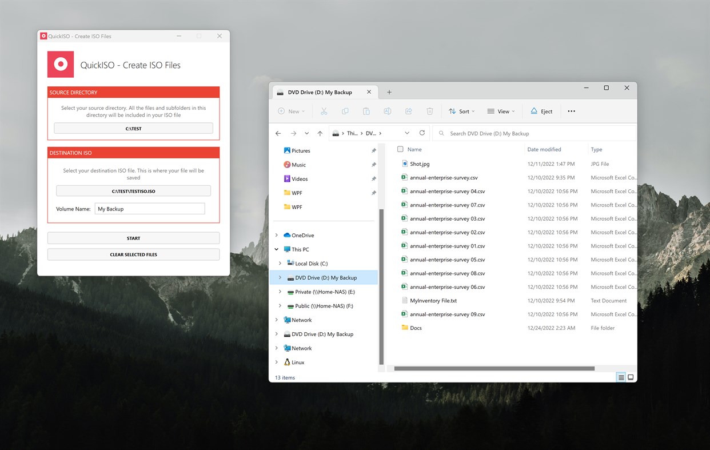This screenshot has width=710, height=450.
Task: Add a new Explorer tab with plus icon
Action: click(389, 92)
